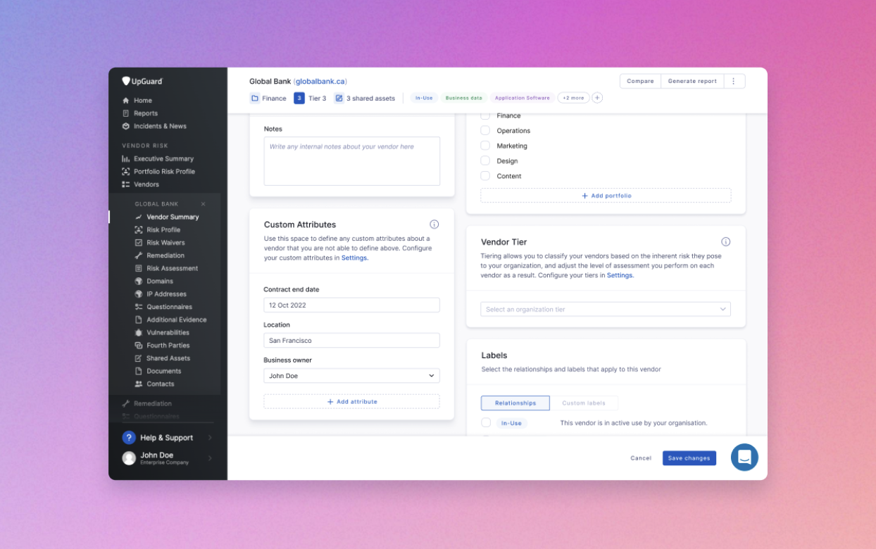This screenshot has height=549, width=876.
Task: Click the Contacts people icon
Action: (x=139, y=384)
